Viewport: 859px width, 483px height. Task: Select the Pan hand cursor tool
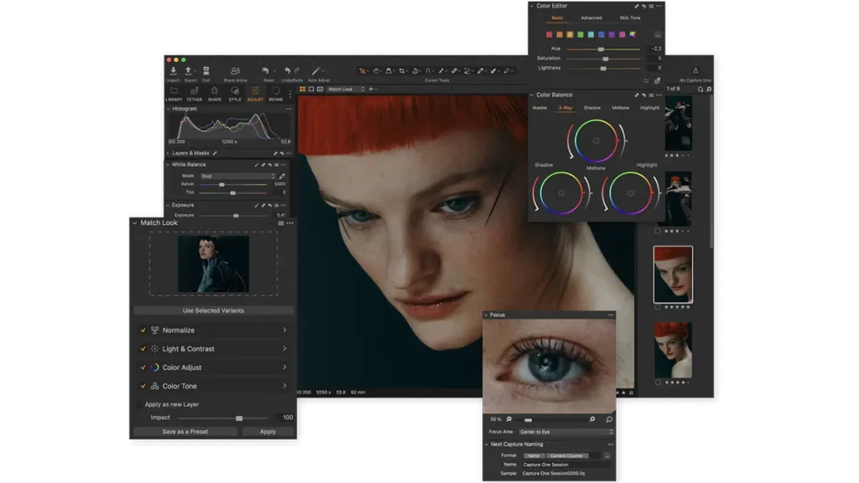click(x=376, y=70)
